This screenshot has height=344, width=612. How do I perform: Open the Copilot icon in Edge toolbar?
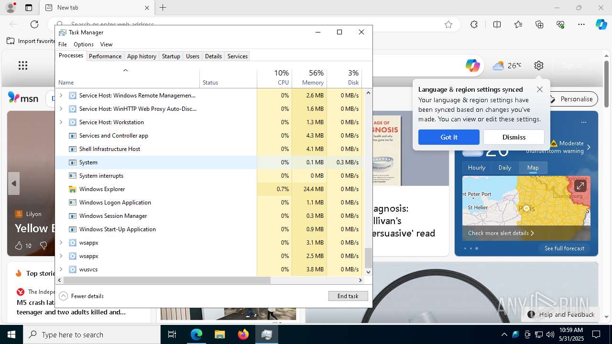pos(601,24)
